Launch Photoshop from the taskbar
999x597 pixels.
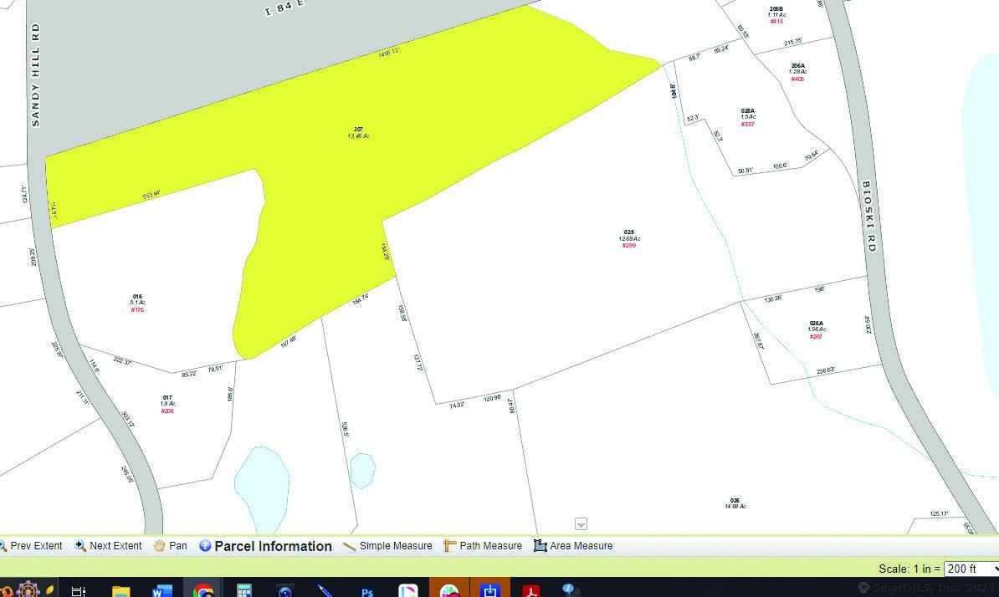point(367,590)
